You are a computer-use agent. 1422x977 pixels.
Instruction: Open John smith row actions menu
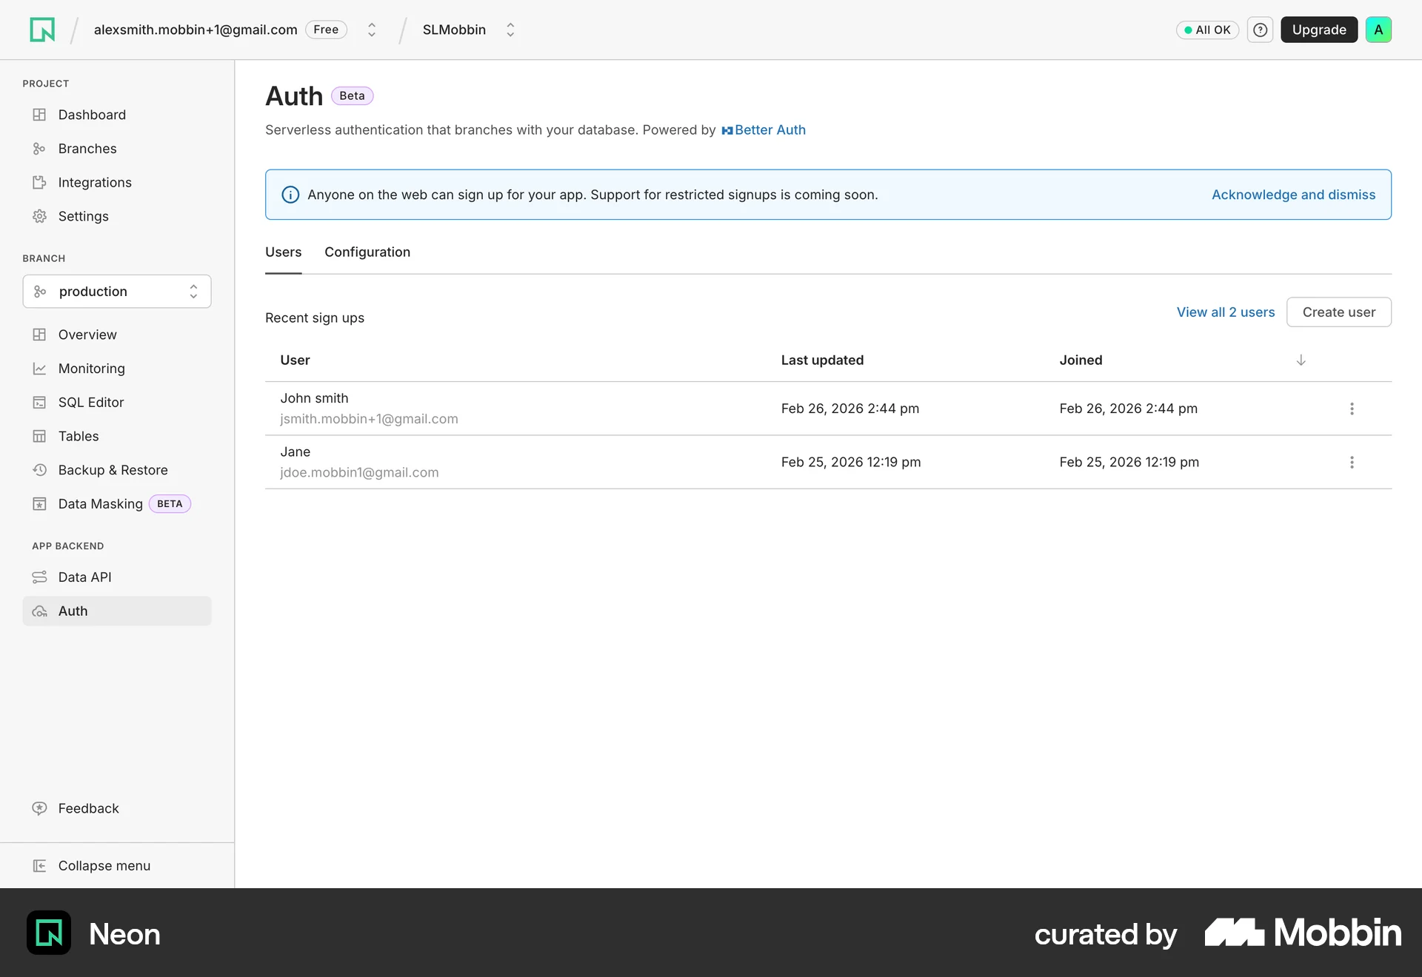coord(1352,409)
